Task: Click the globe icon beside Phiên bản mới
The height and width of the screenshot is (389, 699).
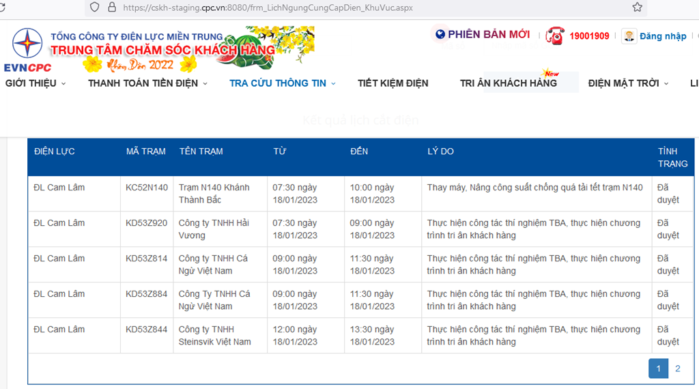Action: [440, 35]
